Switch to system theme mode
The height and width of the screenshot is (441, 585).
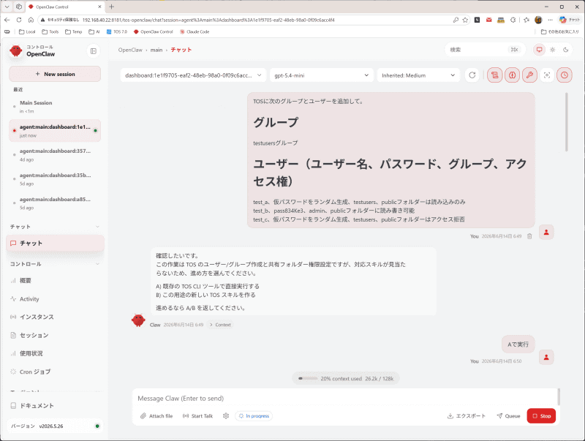click(x=539, y=50)
